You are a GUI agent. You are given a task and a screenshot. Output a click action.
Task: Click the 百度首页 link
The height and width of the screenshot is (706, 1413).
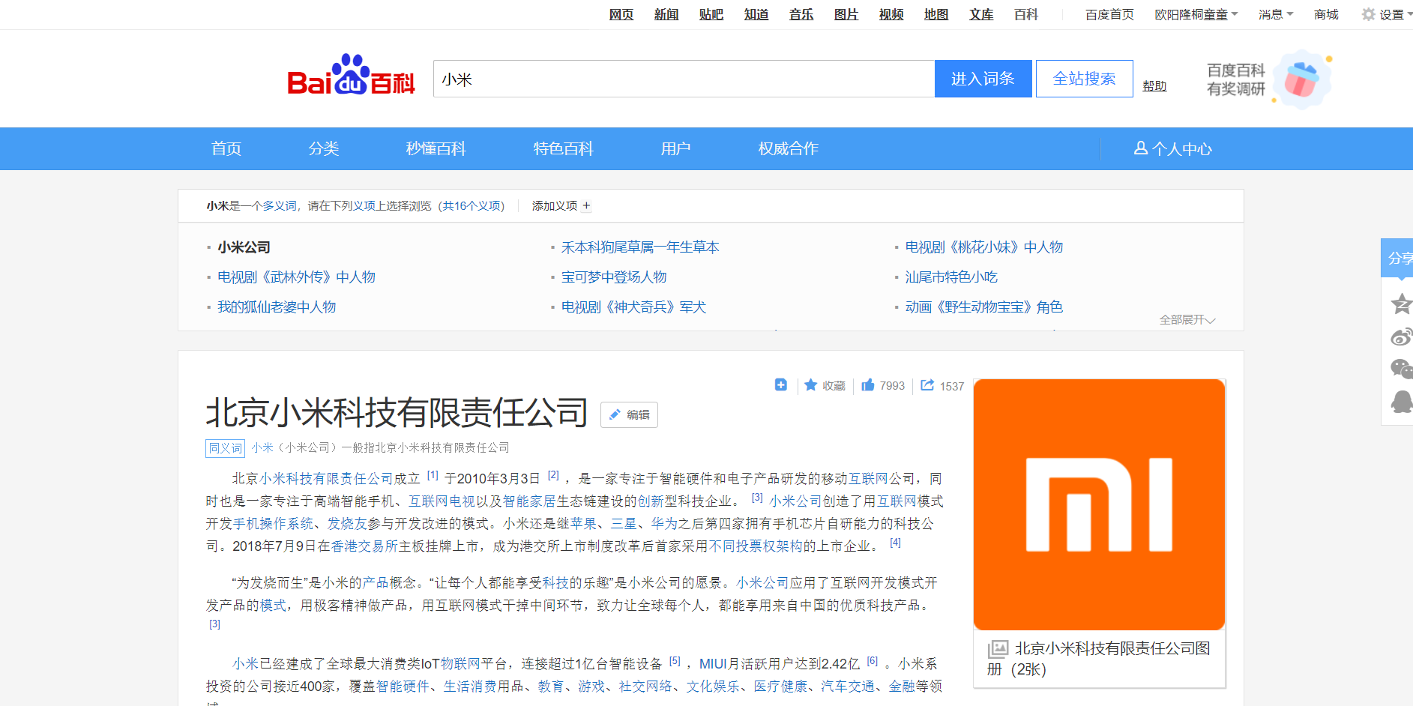pos(1109,14)
